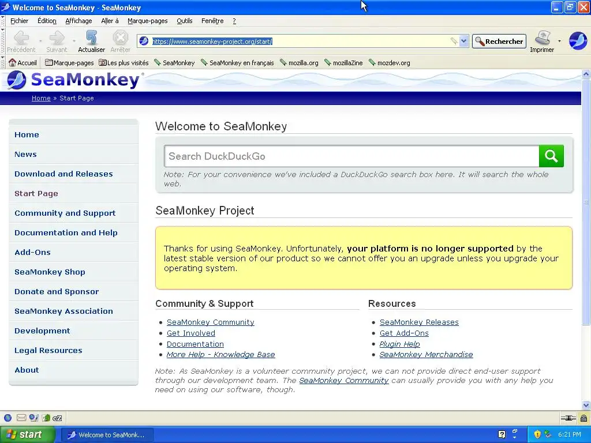Click the green DuckDuckGo search magnifier button
591x443 pixels.
click(551, 156)
